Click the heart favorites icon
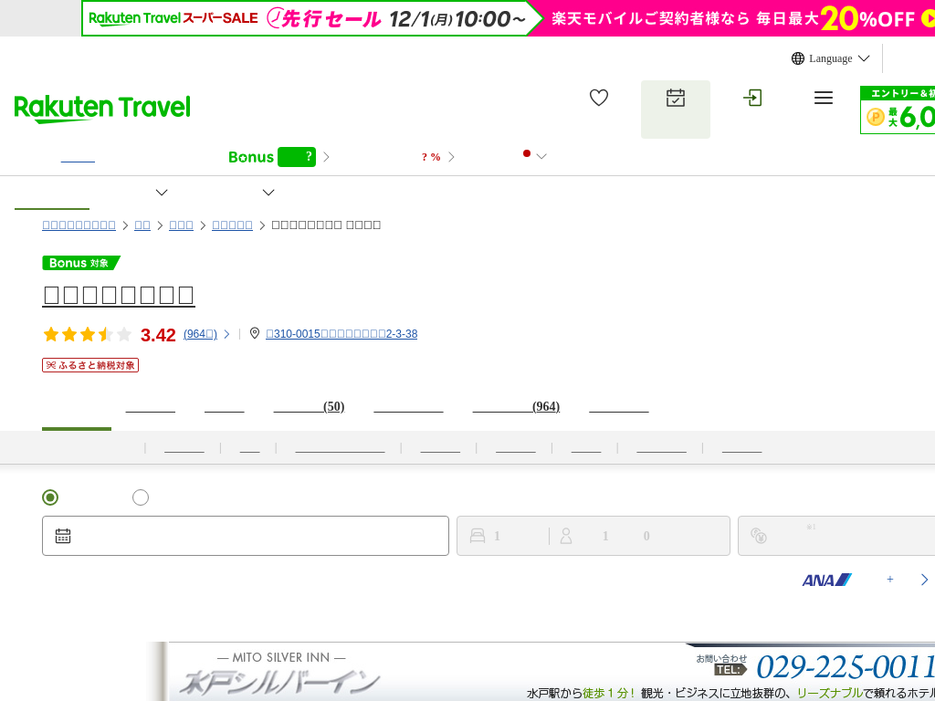This screenshot has height=701, width=935. [x=599, y=98]
